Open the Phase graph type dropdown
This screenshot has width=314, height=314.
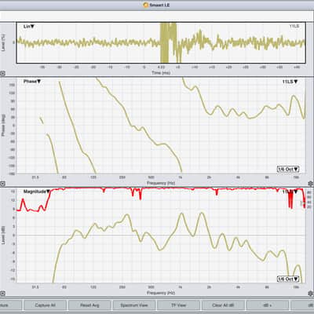[x=32, y=82]
